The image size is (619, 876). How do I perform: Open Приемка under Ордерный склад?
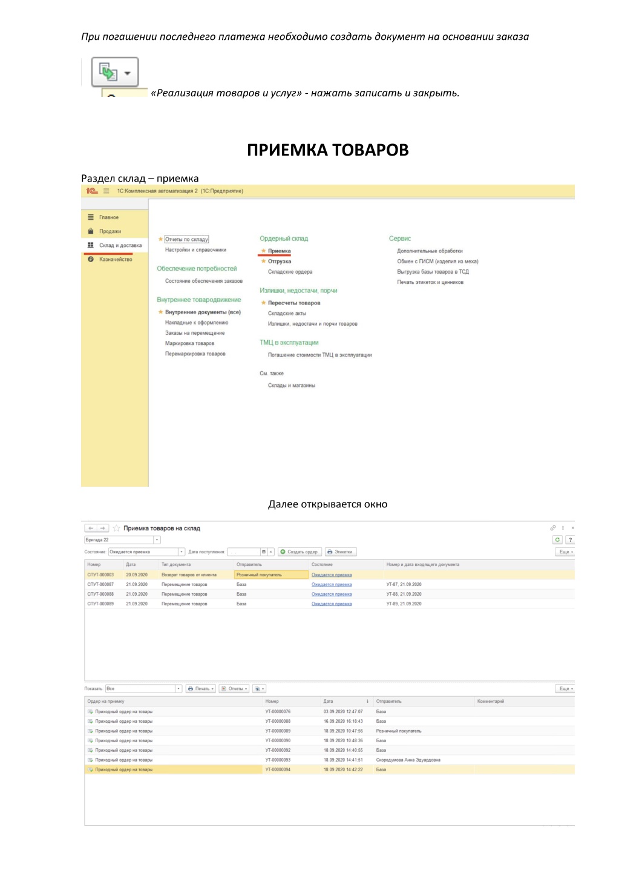[x=280, y=251]
